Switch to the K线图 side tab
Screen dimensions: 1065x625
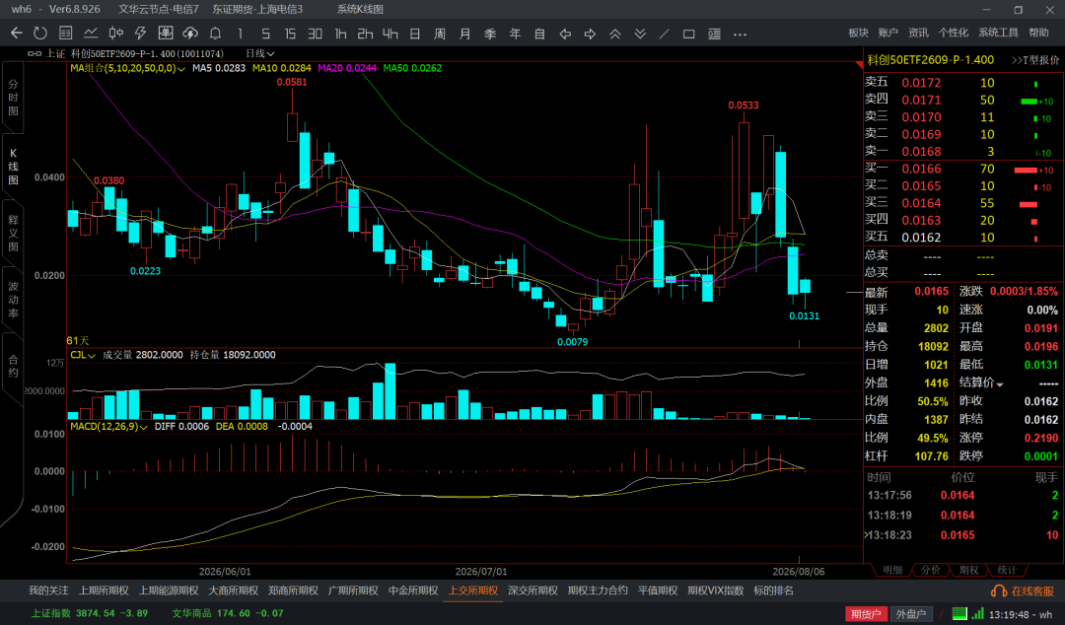[x=13, y=167]
